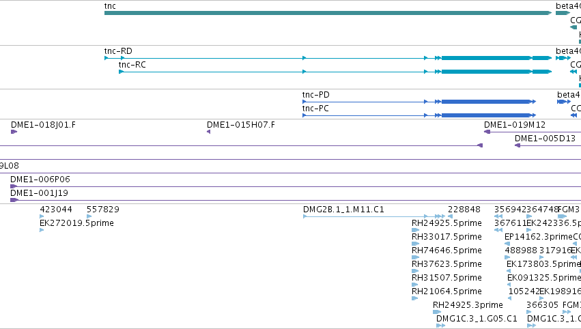This screenshot has width=581, height=329.
Task: Select the RH74646.5prime label
Action: [447, 251]
